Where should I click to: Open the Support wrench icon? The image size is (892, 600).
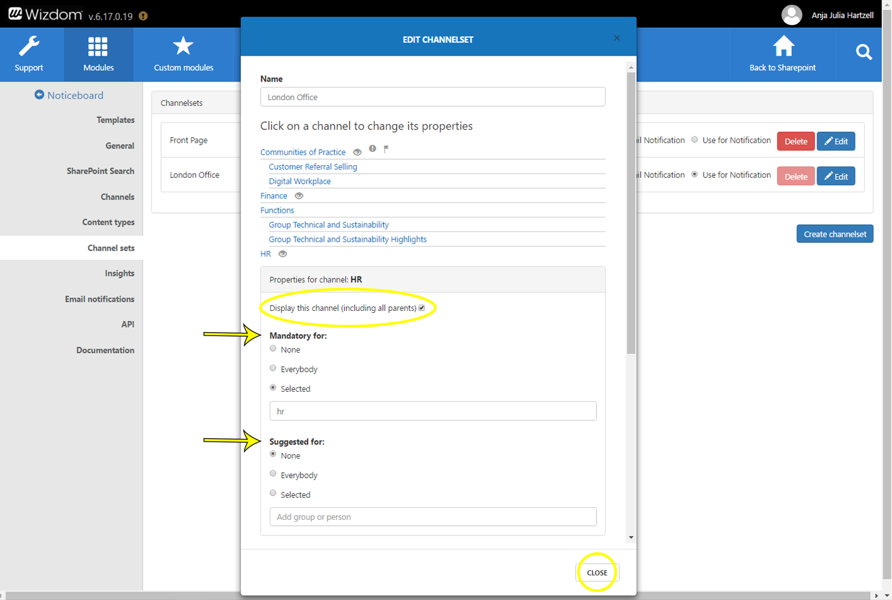(x=28, y=46)
